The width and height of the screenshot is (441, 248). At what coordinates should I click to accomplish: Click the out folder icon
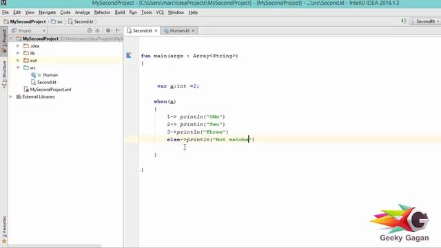(x=26, y=61)
